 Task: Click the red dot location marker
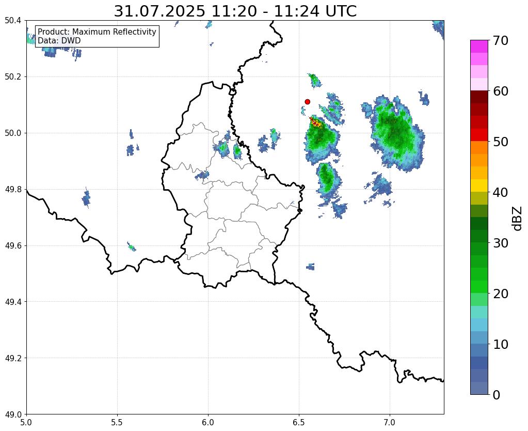[307, 102]
